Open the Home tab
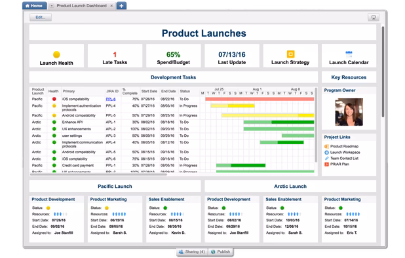Viewport: 405px width, 258px height. [x=34, y=6]
